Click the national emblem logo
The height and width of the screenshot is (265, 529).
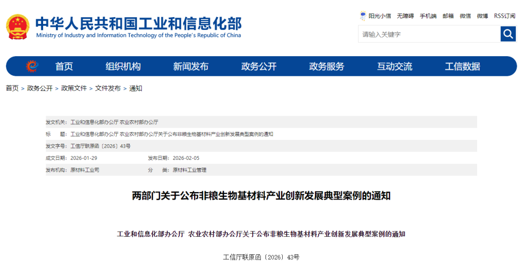[x=18, y=27]
